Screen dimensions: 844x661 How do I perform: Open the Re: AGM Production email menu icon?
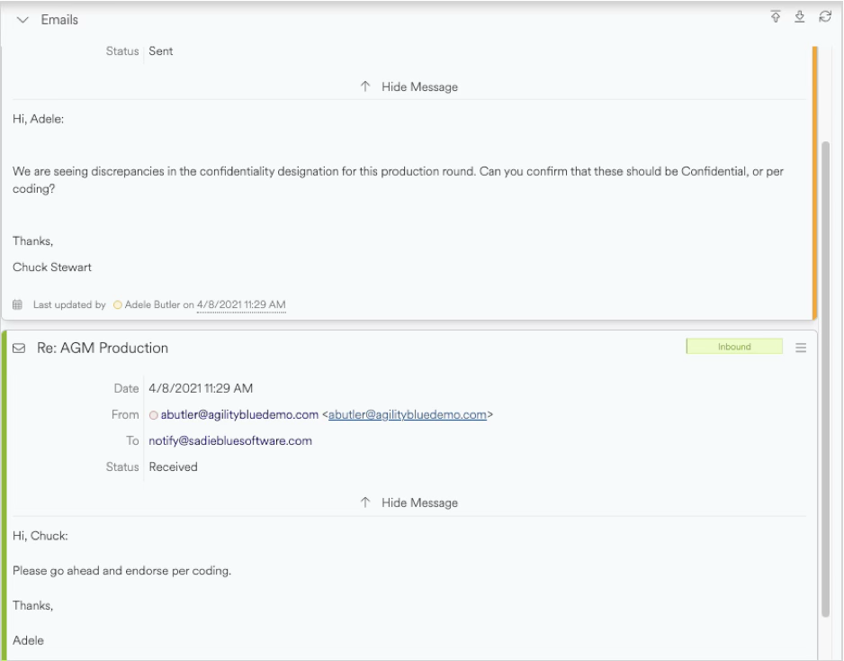pos(801,348)
